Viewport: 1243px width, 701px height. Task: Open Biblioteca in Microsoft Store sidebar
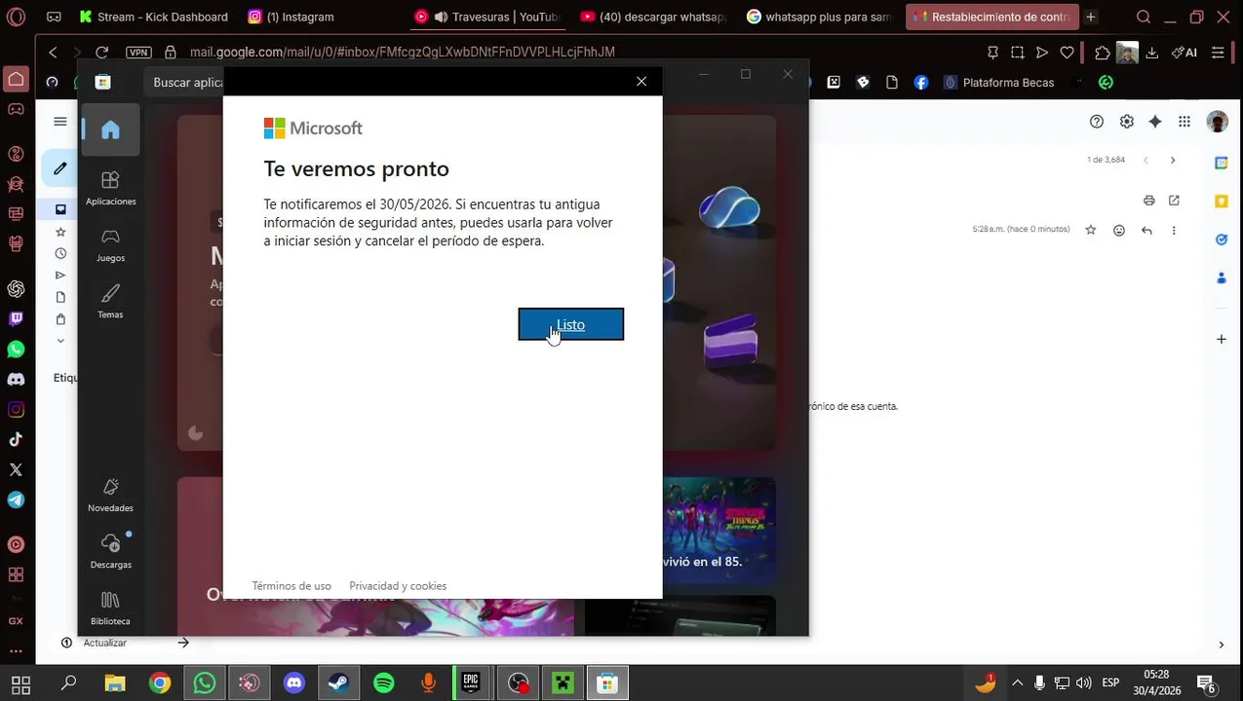pos(110,608)
